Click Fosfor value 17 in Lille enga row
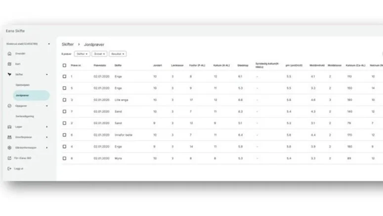Image resolution: width=383 pixels, height=216 pixels. (191, 100)
